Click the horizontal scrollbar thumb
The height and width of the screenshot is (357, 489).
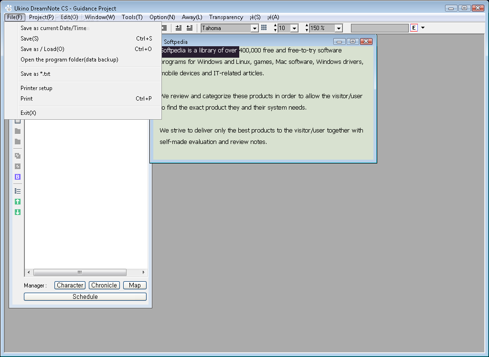(80, 272)
